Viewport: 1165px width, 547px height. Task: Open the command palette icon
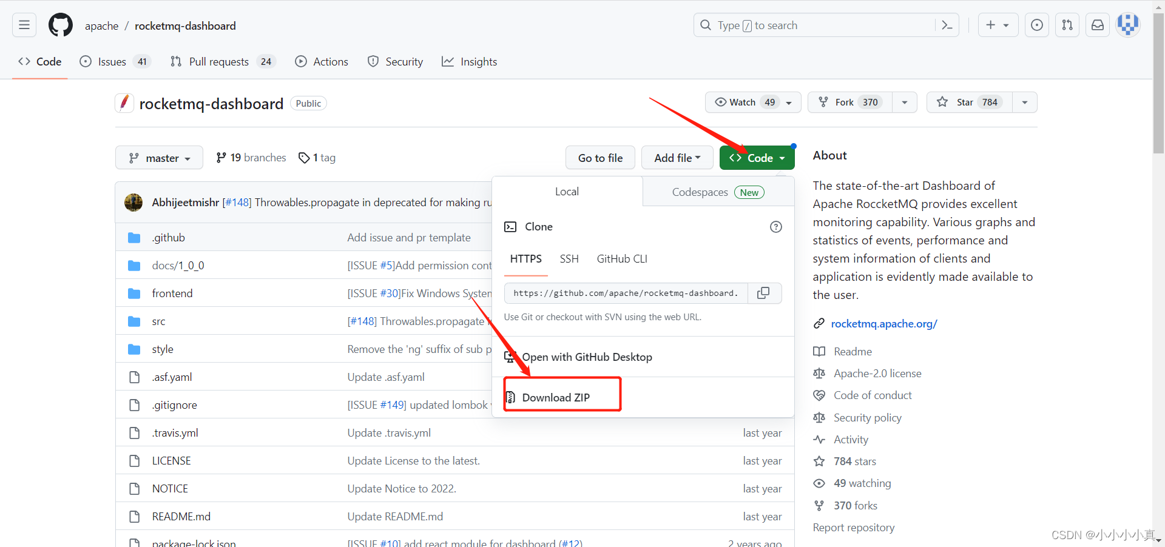[x=947, y=25]
